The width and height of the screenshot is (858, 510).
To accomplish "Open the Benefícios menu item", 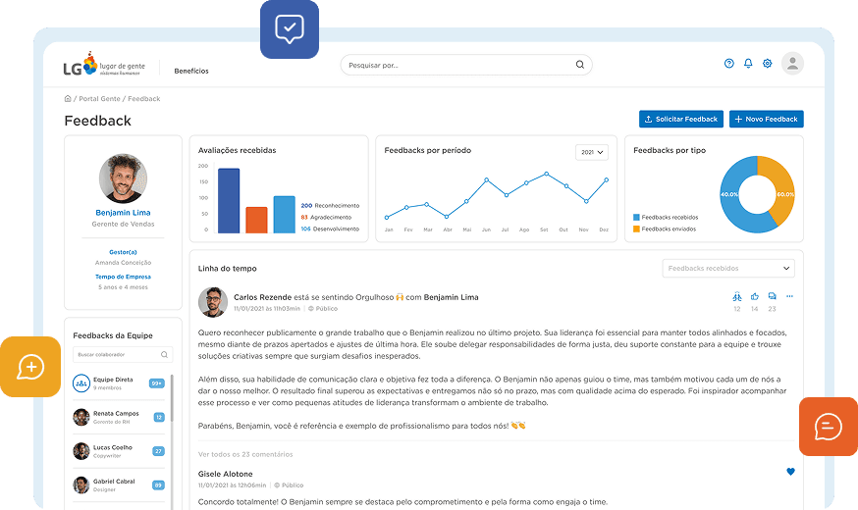I will tap(191, 71).
